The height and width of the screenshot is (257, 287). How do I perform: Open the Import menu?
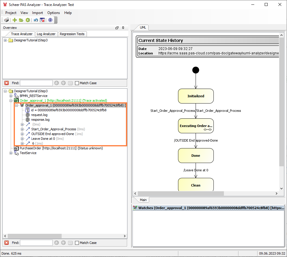point(38,13)
